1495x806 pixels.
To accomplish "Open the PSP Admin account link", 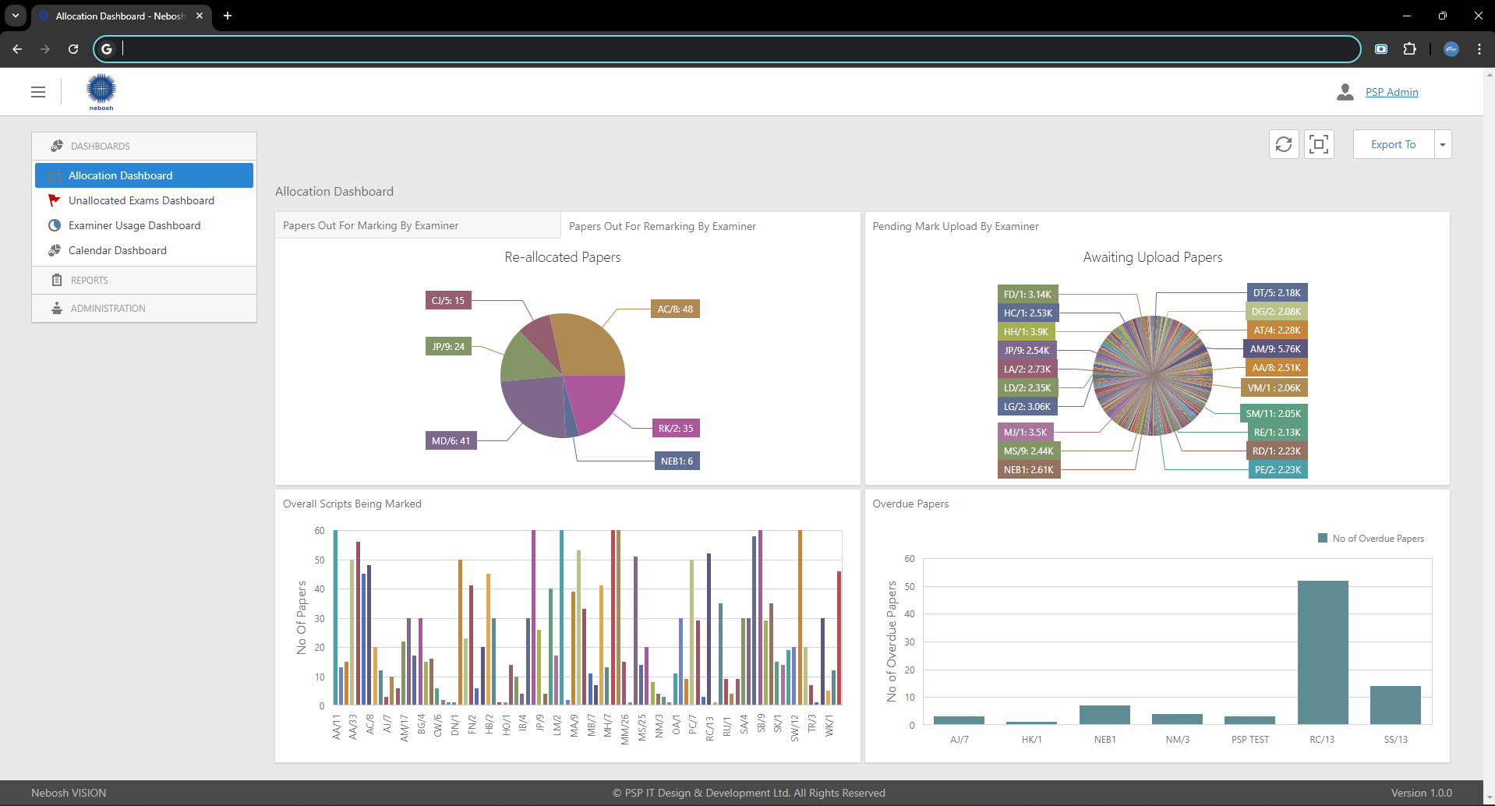I will tap(1391, 92).
